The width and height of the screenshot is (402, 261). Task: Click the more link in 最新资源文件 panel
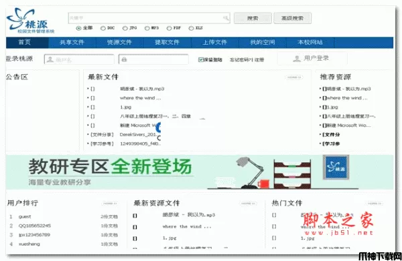click(248, 204)
